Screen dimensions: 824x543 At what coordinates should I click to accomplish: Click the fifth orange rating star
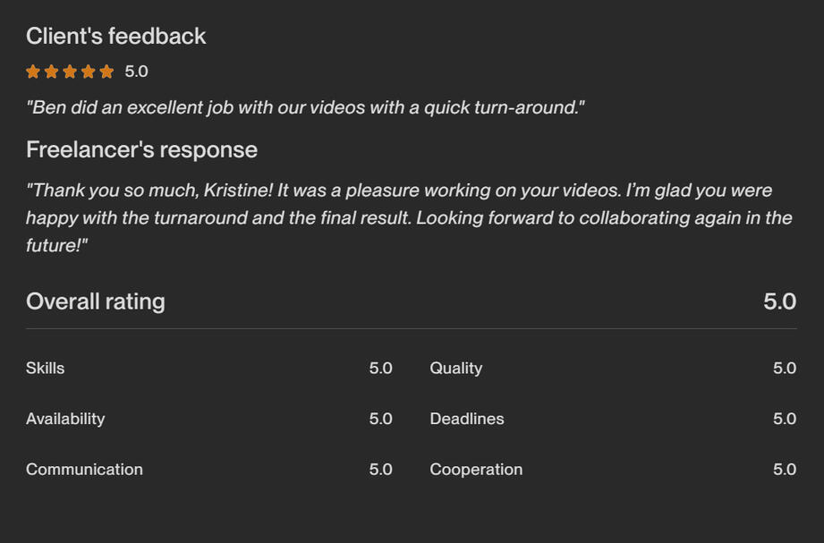pyautogui.click(x=106, y=72)
